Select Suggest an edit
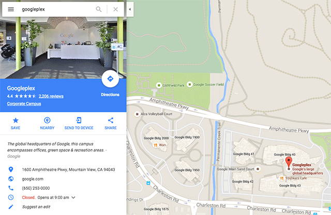 click(36, 207)
